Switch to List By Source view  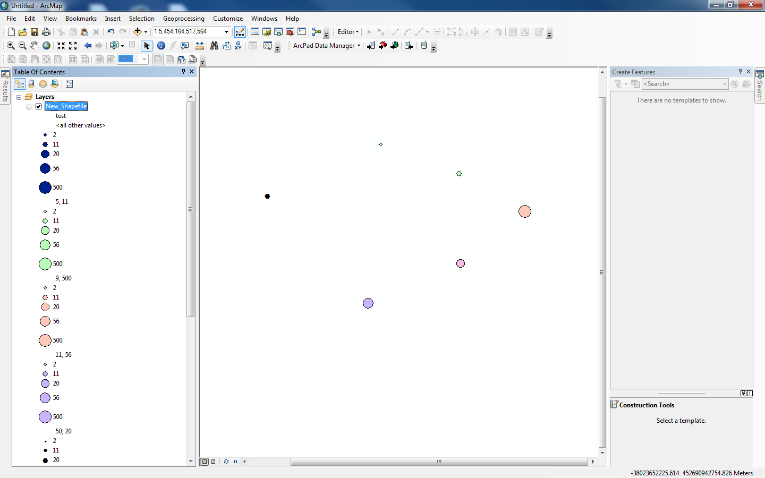point(31,84)
